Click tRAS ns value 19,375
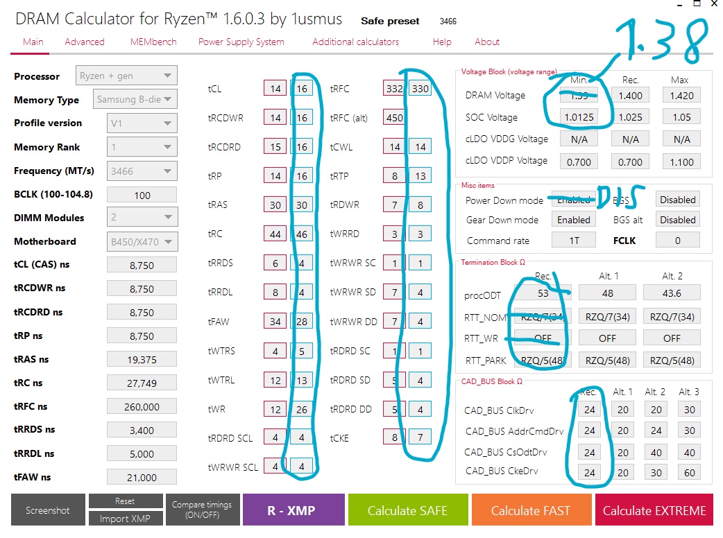Screen dimensions: 723x538 (142, 359)
